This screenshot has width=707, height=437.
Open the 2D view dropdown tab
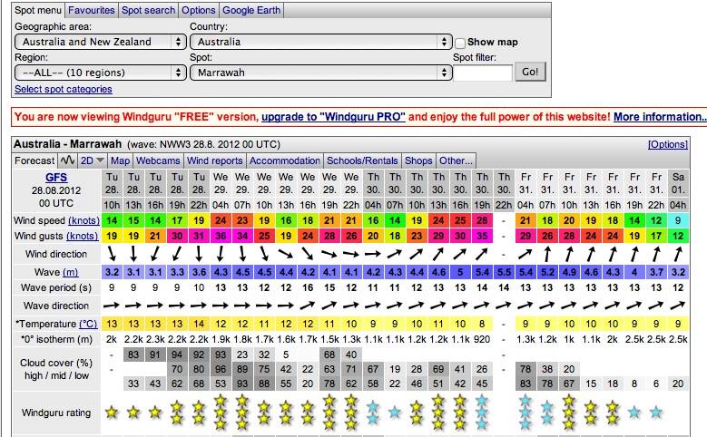point(92,160)
